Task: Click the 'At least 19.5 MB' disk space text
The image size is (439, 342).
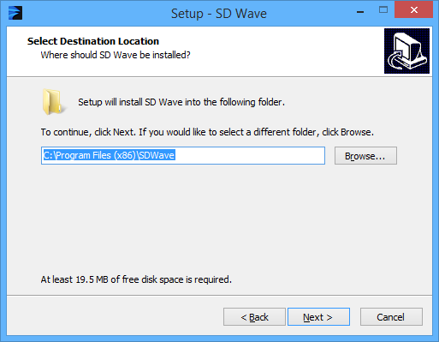Action: pyautogui.click(x=136, y=279)
